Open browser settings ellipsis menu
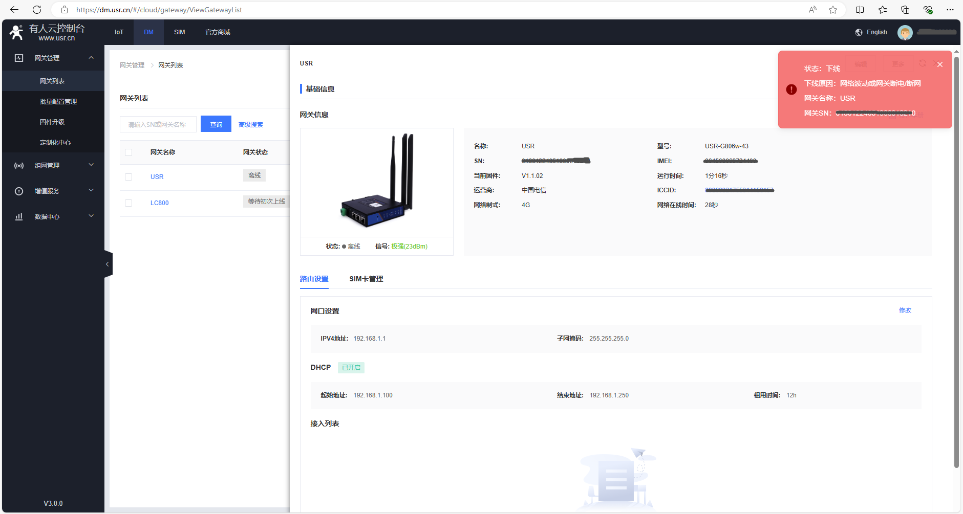The width and height of the screenshot is (963, 514). click(x=950, y=10)
